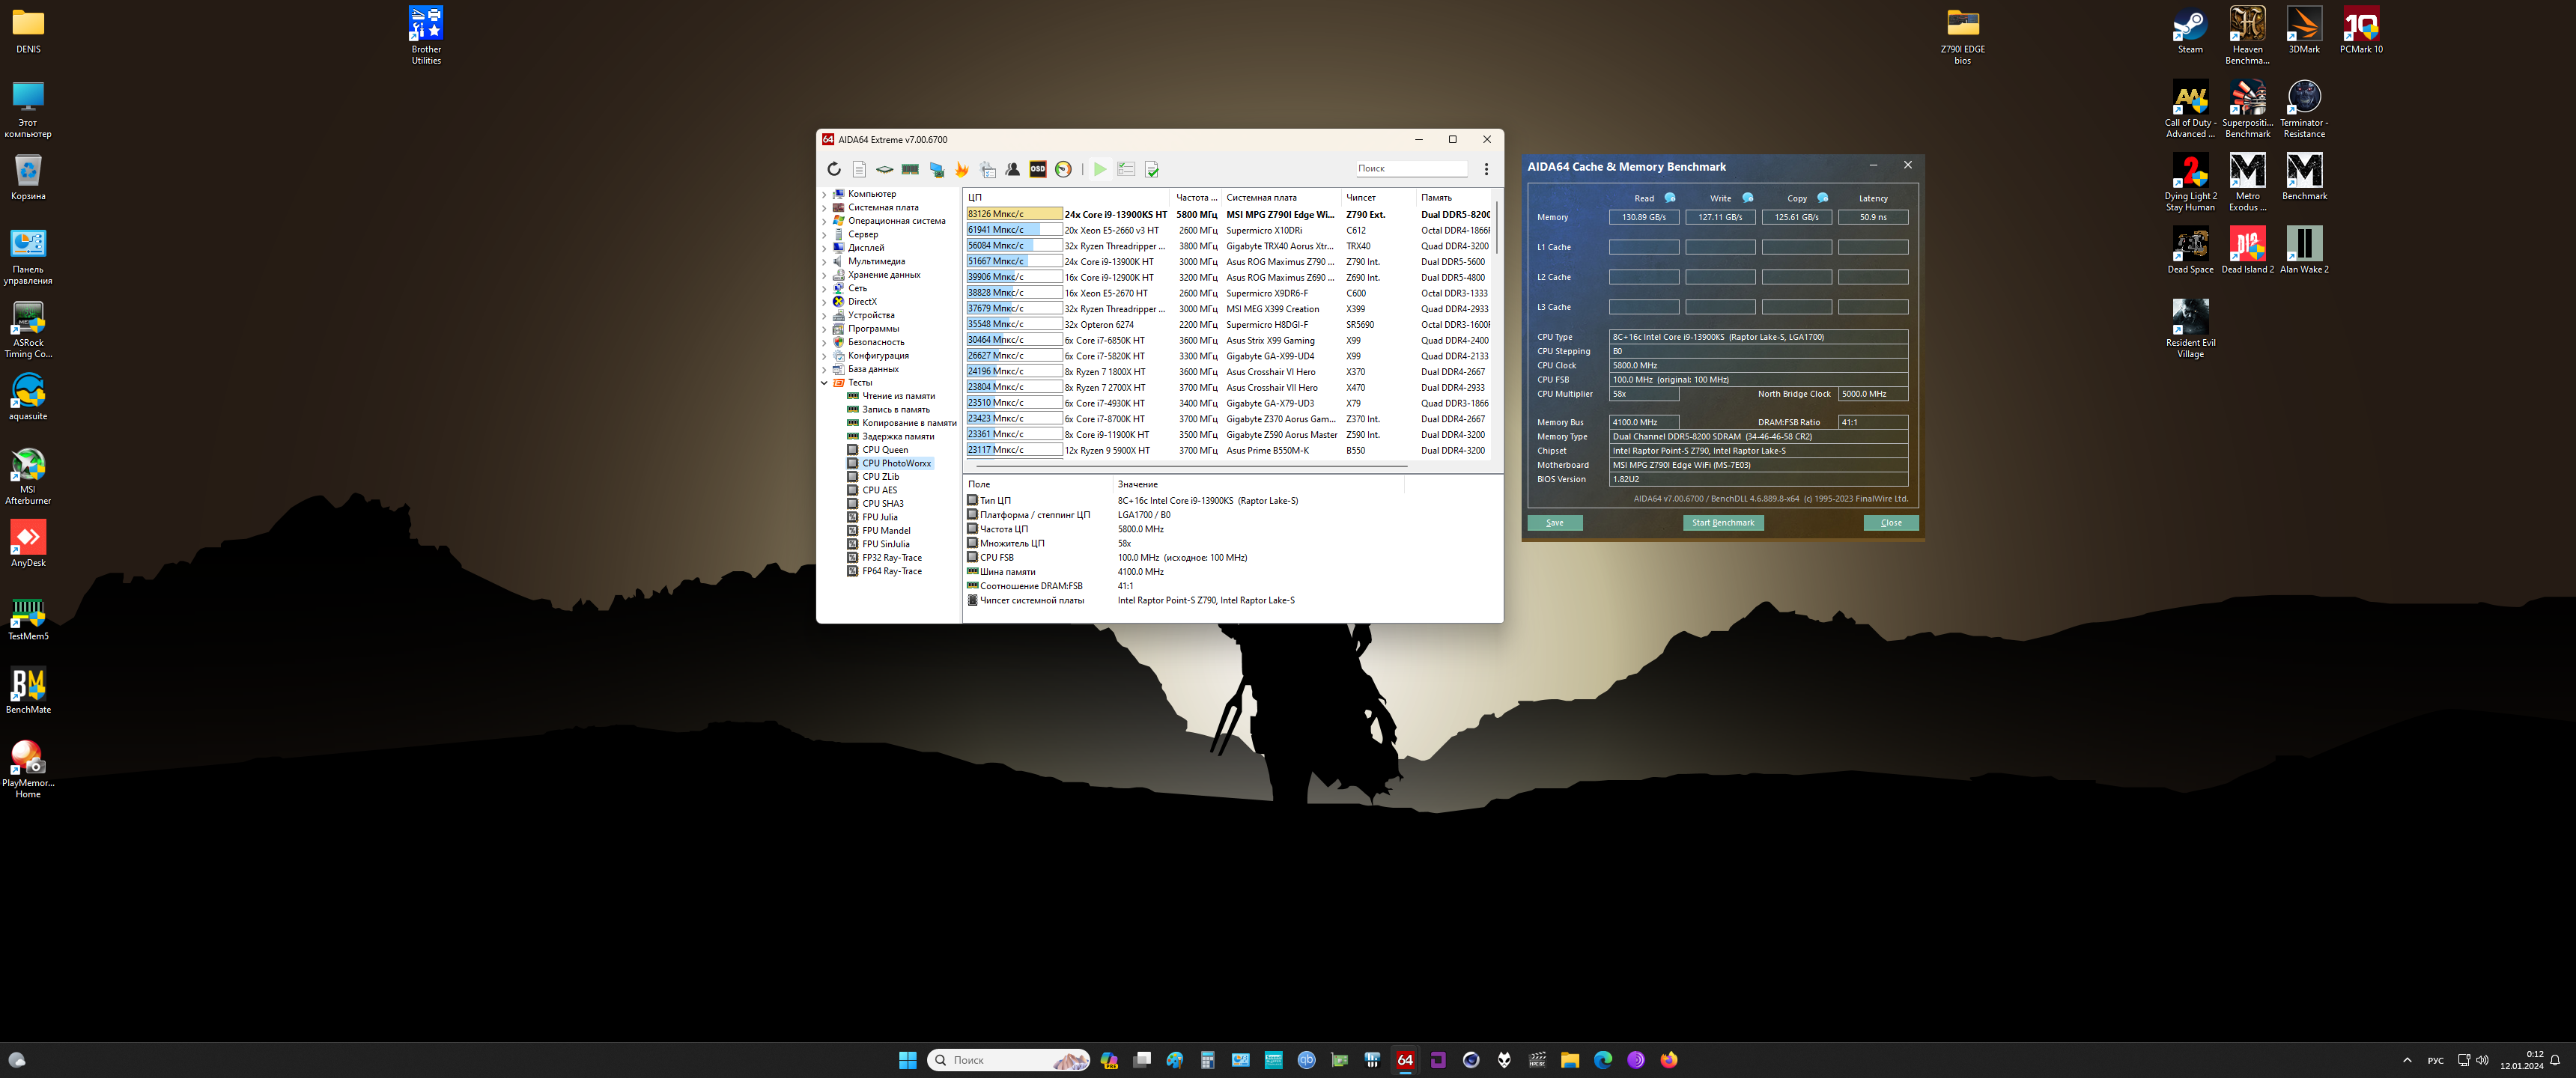Screen dimensions: 2576x1078
Task: Open the three-dot menu in AIDA64
Action: [1486, 169]
